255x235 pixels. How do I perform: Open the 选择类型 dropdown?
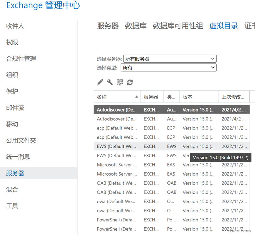coord(169,67)
